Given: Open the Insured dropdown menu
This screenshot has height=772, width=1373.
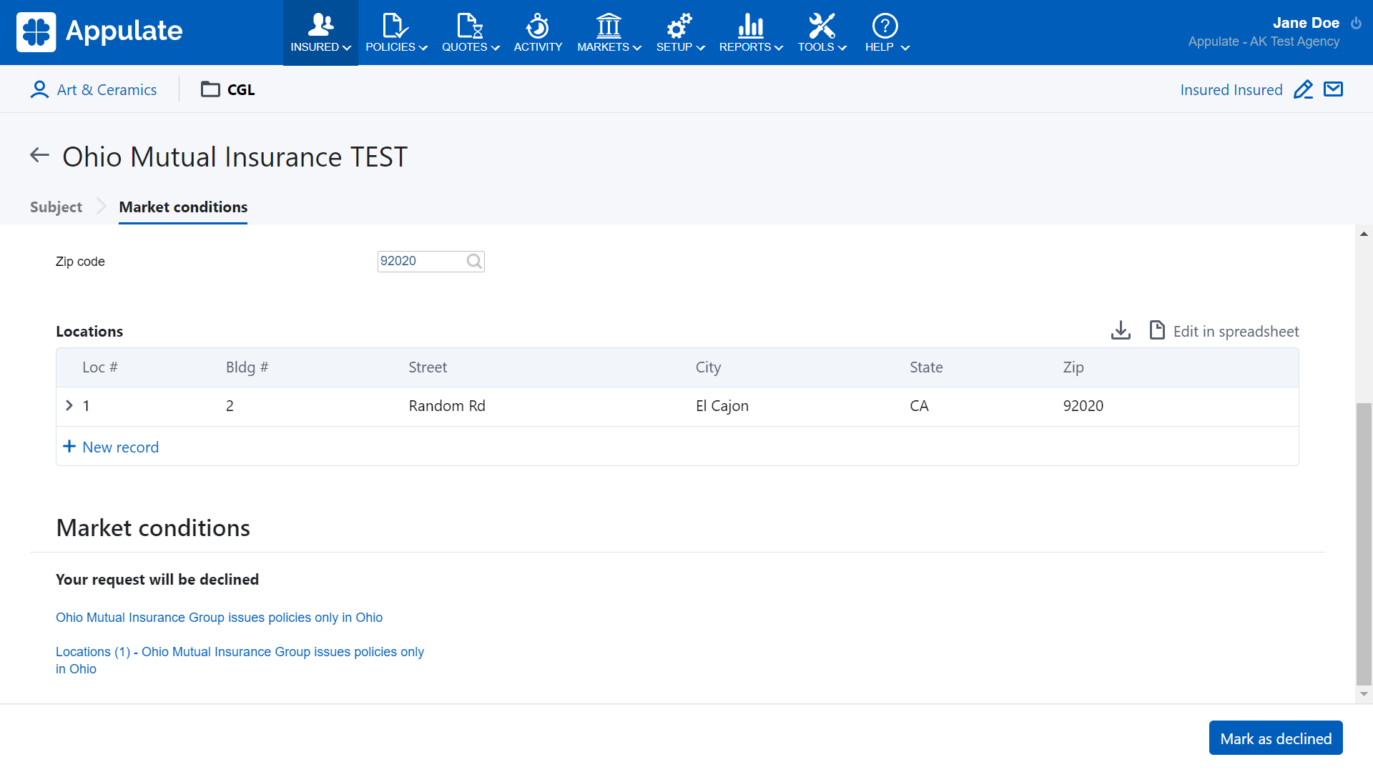Looking at the screenshot, I should [320, 33].
